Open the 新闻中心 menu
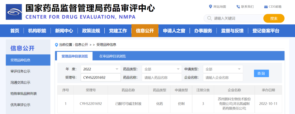This screenshot has width=295, height=114. point(64,31)
